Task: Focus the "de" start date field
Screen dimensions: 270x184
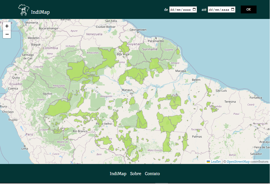Action: (x=183, y=9)
